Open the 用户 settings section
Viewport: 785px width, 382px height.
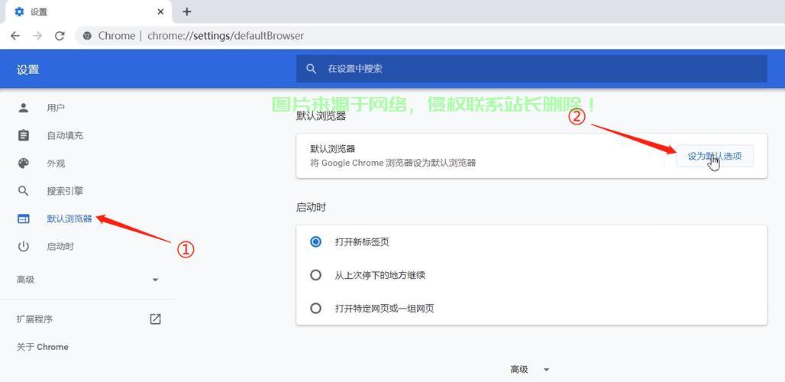coord(56,108)
